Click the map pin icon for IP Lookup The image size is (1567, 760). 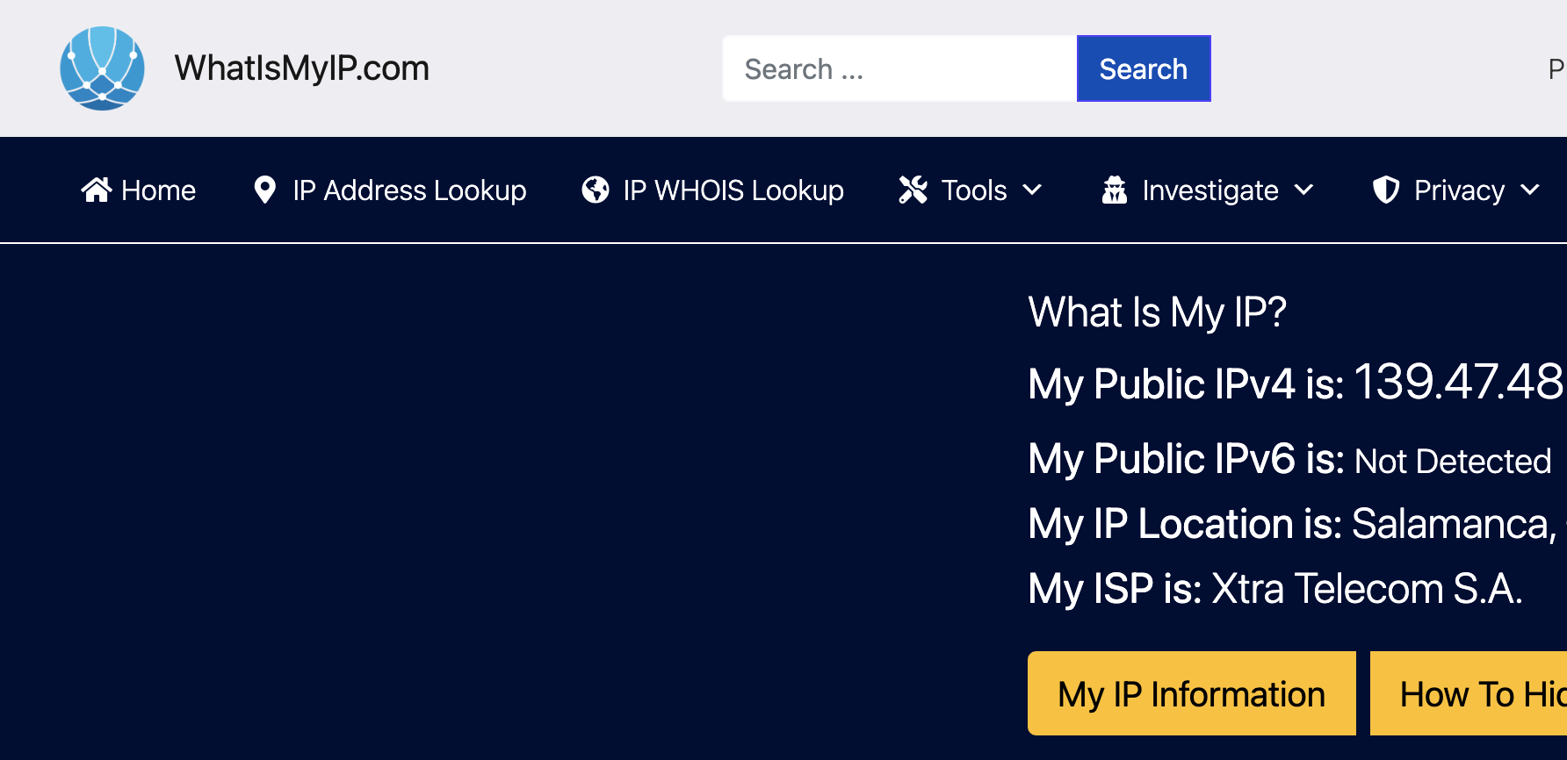pyautogui.click(x=264, y=190)
